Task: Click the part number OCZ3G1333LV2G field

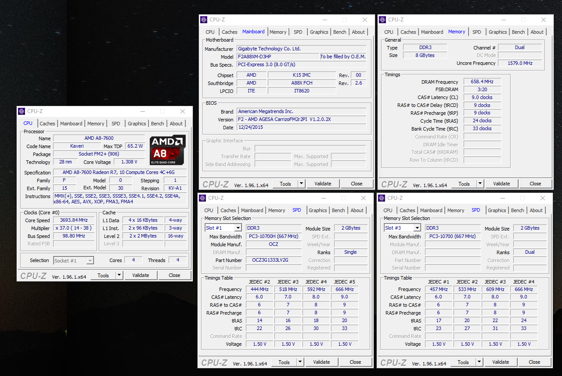Action: [274, 260]
